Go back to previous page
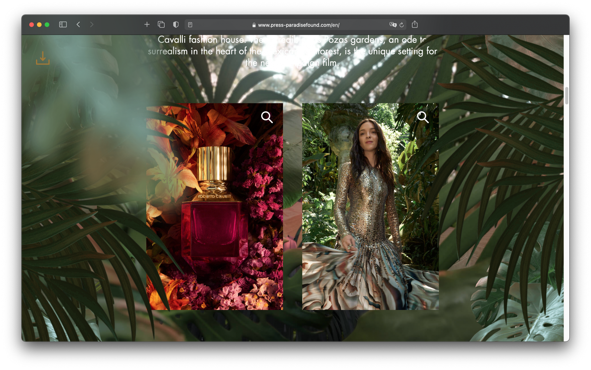Image resolution: width=591 pixels, height=370 pixels. pos(78,25)
